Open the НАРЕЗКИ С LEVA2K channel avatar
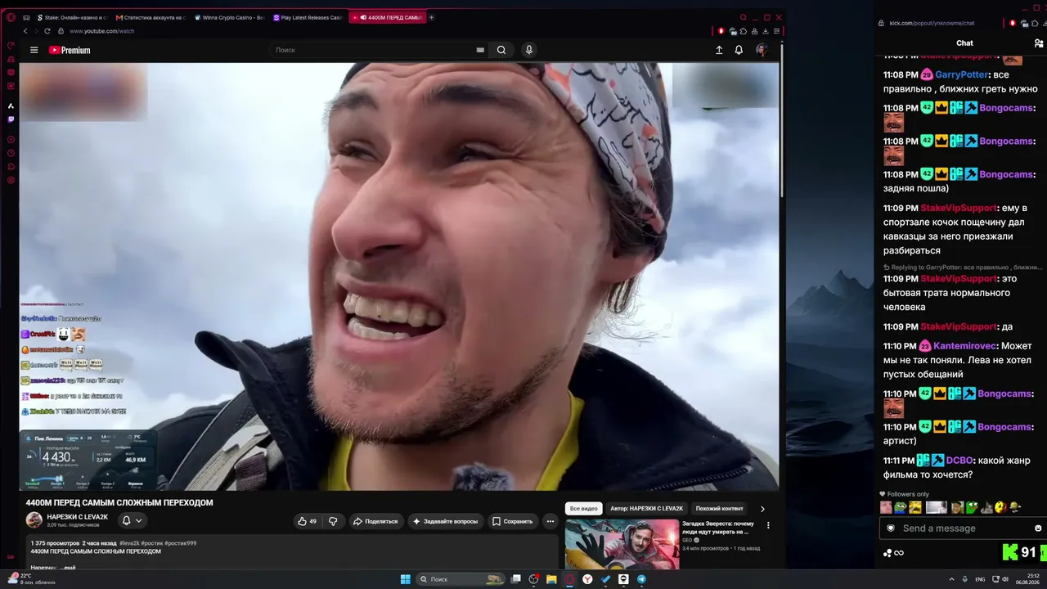The image size is (1047, 589). 34,520
